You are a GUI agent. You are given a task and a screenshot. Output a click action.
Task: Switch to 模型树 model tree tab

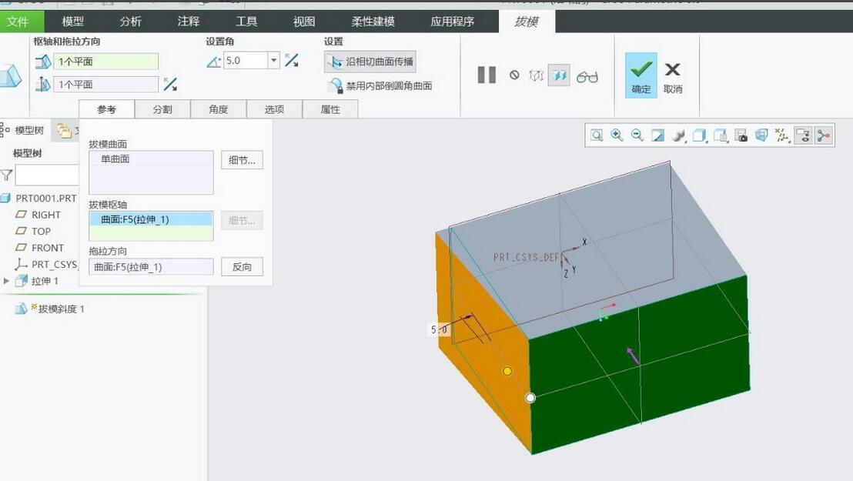(23, 130)
